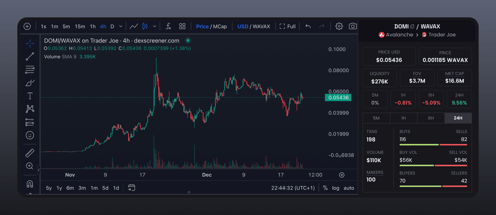Set interval to D
Viewport: 496px width, 215px height.
[x=112, y=26]
